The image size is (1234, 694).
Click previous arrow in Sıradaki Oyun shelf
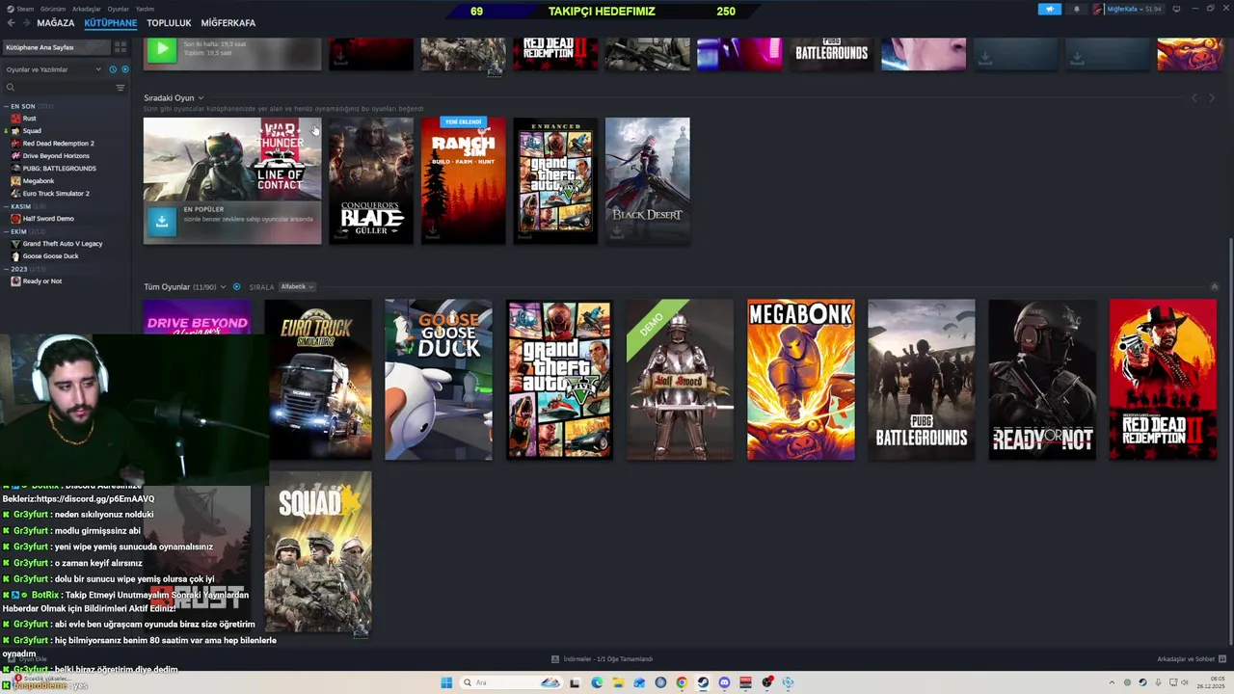[x=1194, y=98]
